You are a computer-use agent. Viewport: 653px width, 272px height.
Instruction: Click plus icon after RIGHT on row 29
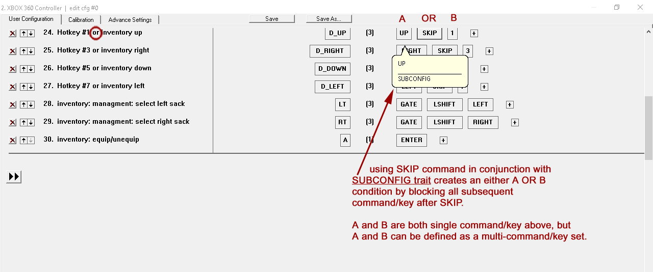click(x=515, y=123)
